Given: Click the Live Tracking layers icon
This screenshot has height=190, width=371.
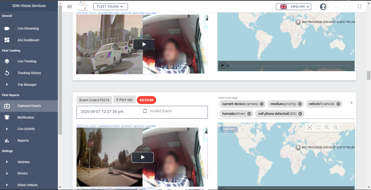Looking at the screenshot, I should click(x=7, y=61).
